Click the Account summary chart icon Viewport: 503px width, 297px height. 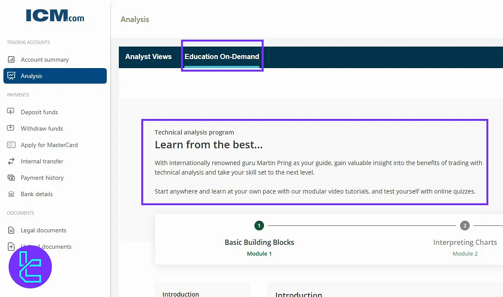[x=11, y=59]
